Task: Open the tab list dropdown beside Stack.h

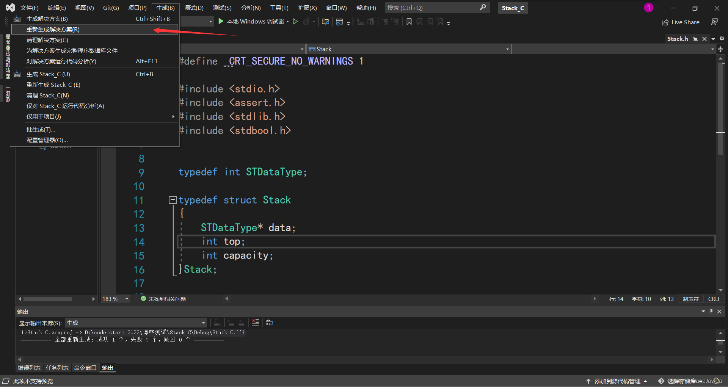Action: point(713,39)
